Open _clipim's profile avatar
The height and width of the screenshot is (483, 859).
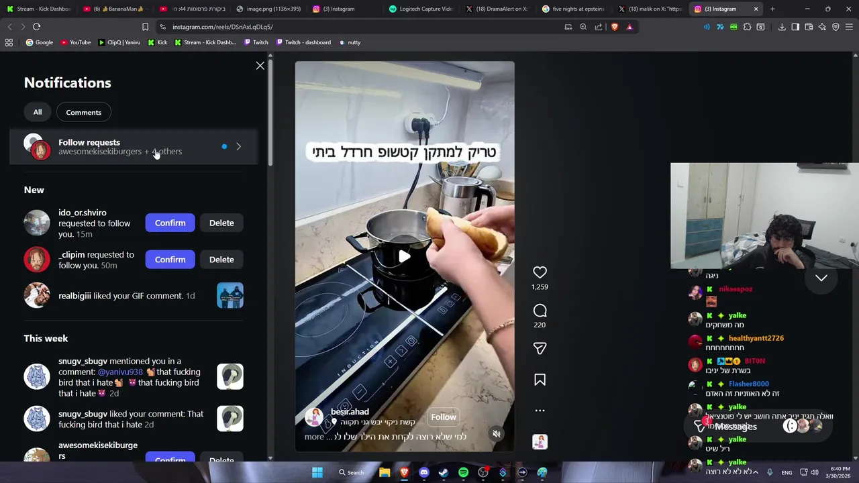click(37, 260)
